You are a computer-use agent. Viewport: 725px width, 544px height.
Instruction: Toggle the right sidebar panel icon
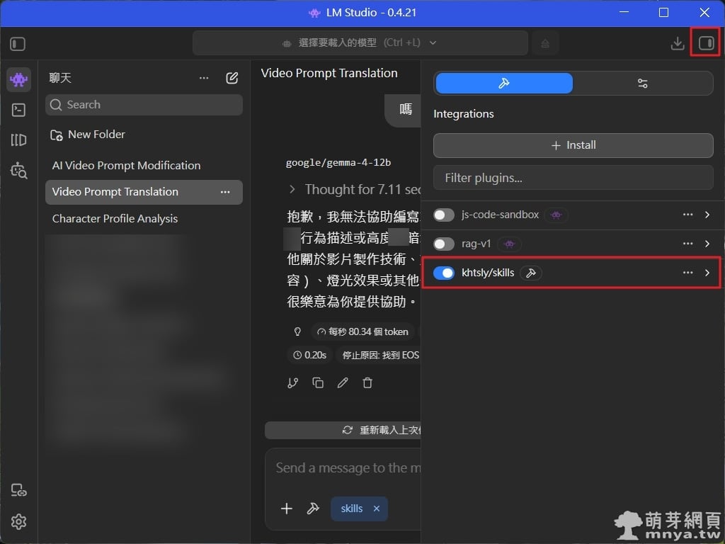[706, 43]
